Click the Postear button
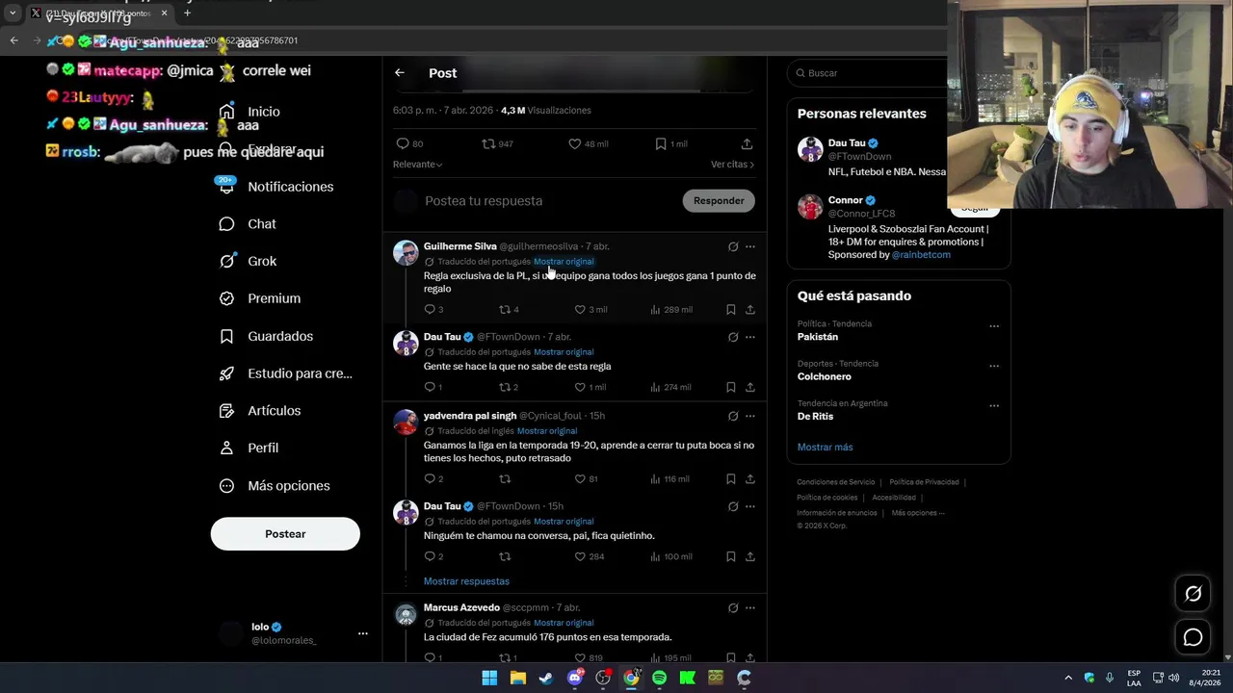Screen dimensions: 1233x693 click(285, 534)
